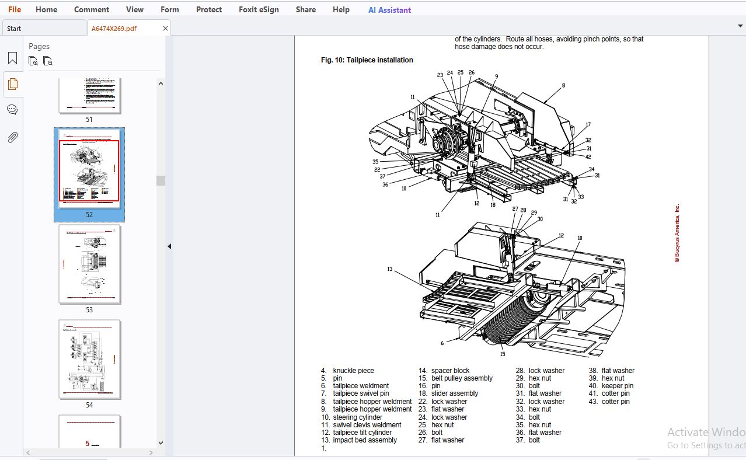Click the 'Fig. 10: Tailpiece installation' caption

click(367, 60)
